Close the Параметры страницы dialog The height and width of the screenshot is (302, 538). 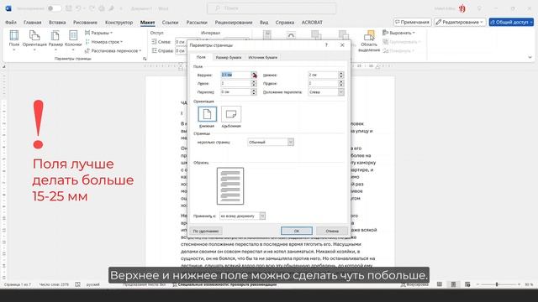(342, 44)
